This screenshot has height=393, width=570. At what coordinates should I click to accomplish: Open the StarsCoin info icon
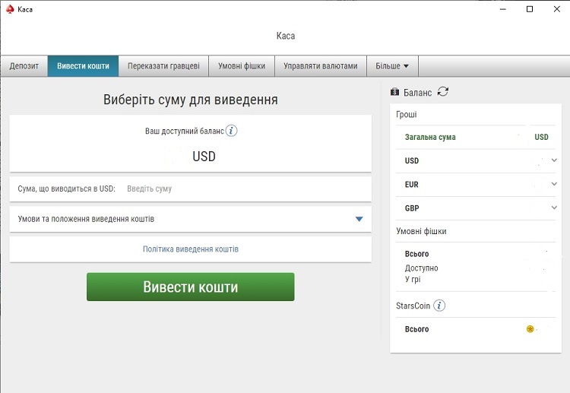(x=439, y=306)
